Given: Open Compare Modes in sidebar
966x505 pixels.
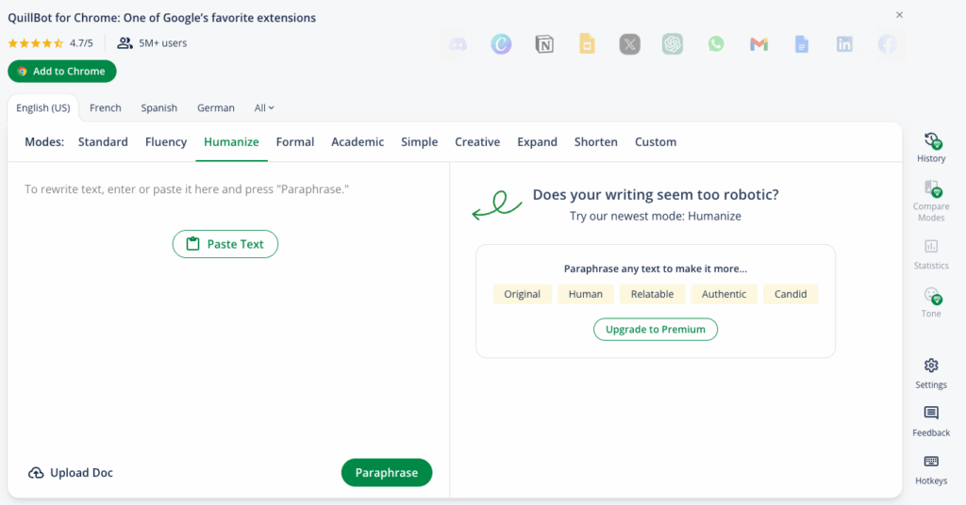Looking at the screenshot, I should 931,201.
